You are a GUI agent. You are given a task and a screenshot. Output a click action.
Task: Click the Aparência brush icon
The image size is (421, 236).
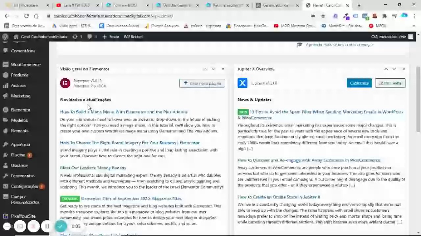(5, 145)
